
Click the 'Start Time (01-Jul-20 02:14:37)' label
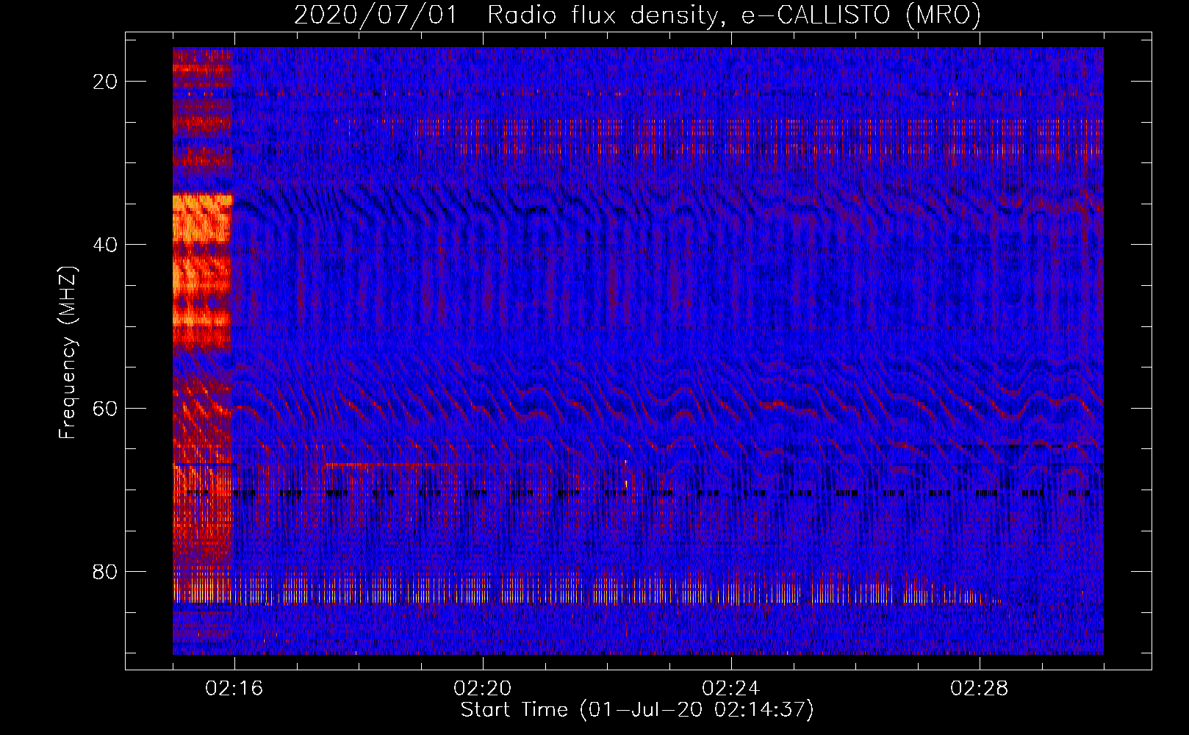(637, 710)
